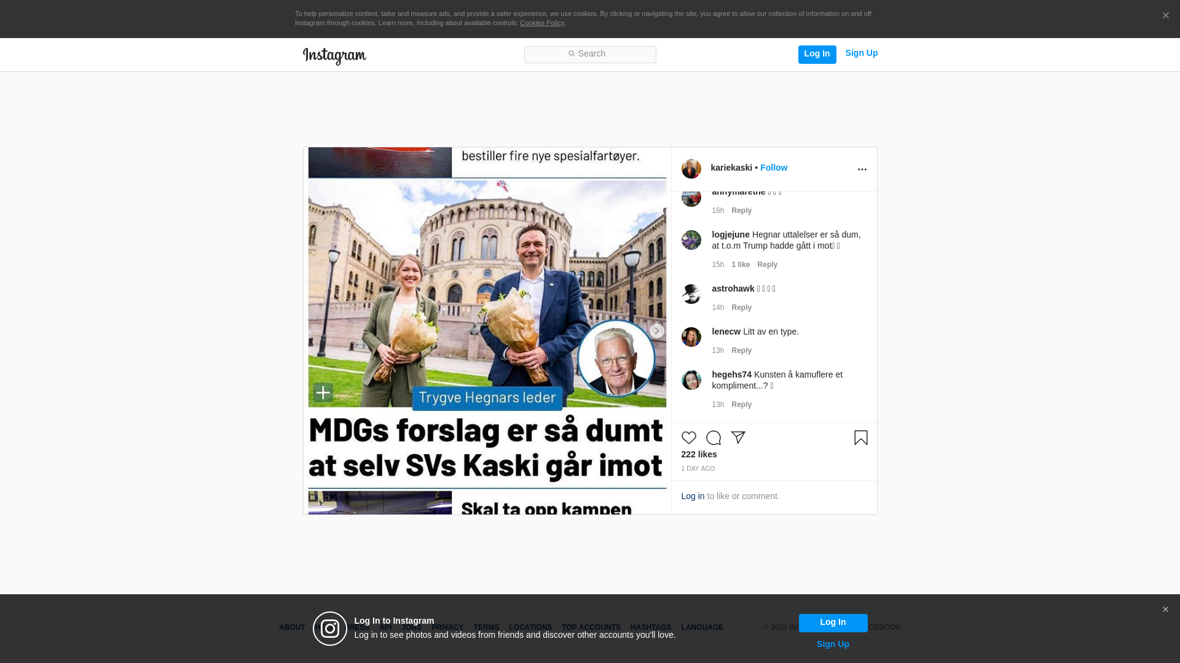1180x663 pixels.
Task: Close the bottom login prompt
Action: pos(1165,610)
